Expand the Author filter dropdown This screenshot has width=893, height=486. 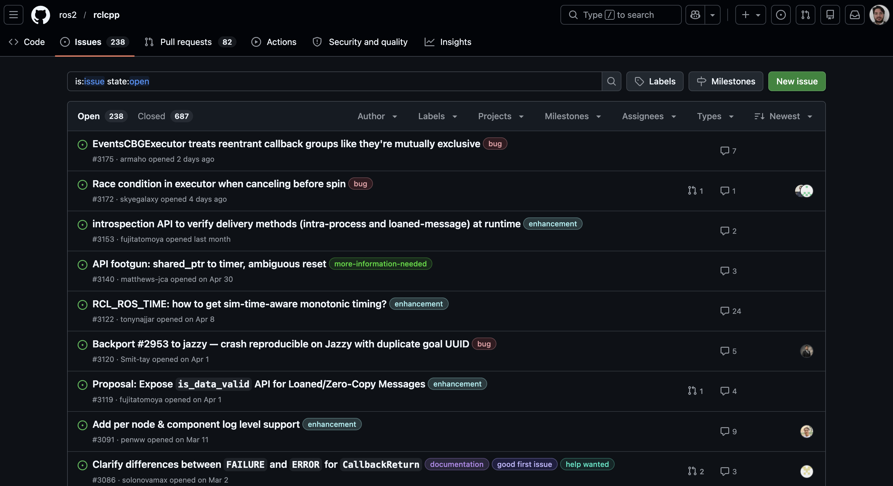(377, 116)
